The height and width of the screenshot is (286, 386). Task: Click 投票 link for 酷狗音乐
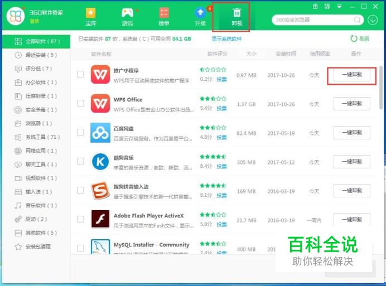click(221, 166)
